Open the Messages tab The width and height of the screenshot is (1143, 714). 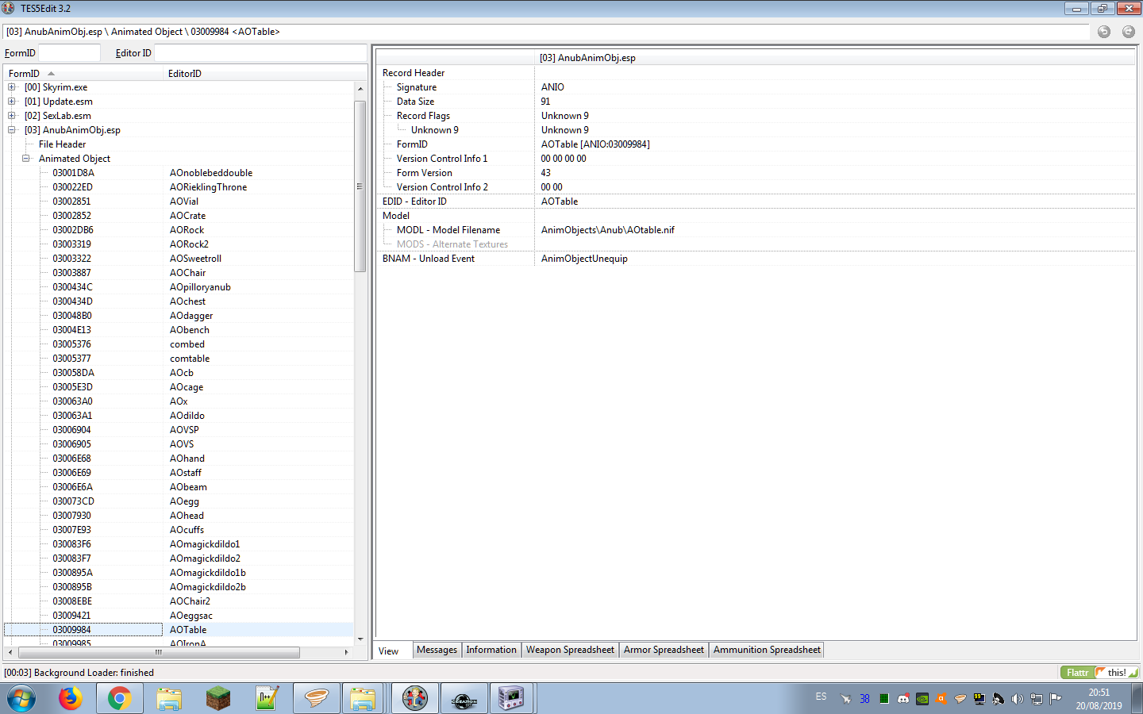point(437,650)
